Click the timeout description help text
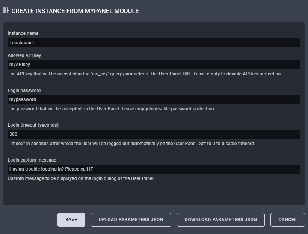Screen dimensions: 308x234 [131, 144]
